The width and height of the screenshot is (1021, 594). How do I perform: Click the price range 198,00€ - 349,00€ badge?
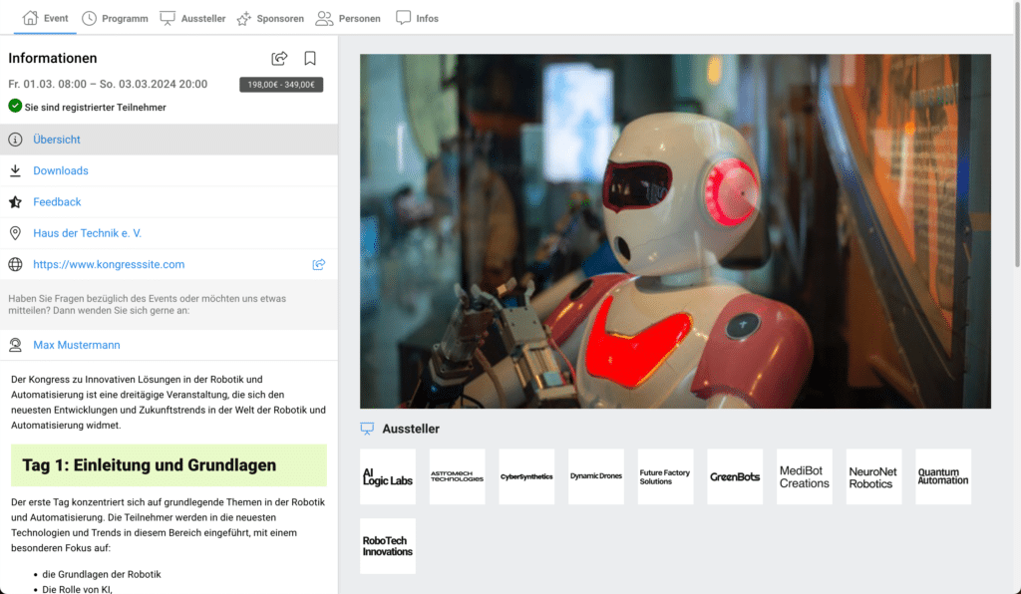click(281, 85)
